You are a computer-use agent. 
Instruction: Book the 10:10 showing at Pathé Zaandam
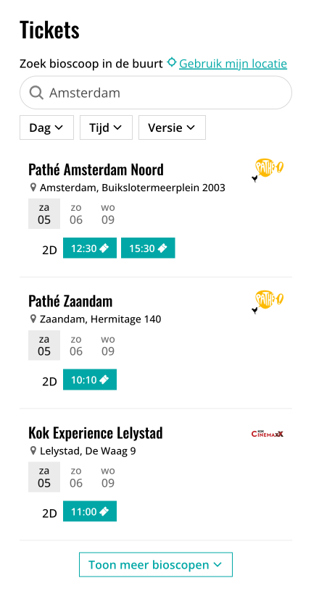coord(90,380)
